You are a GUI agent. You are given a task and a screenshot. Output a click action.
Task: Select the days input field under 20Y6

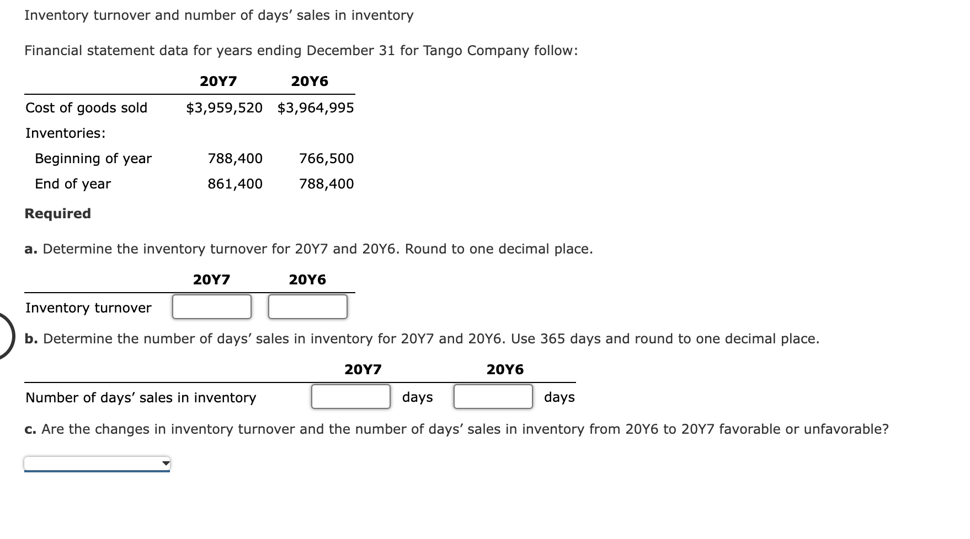click(x=493, y=397)
